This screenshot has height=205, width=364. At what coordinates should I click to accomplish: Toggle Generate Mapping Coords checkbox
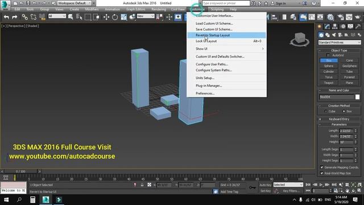(x=322, y=167)
